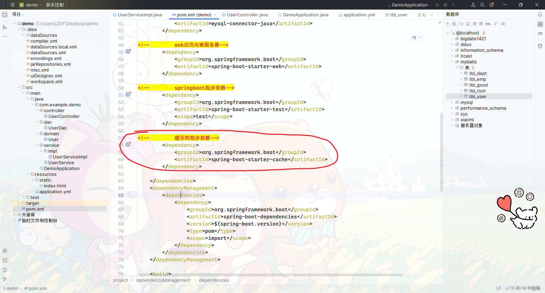The height and width of the screenshot is (293, 545).
Task: Select performance_schema in Database panel
Action: [x=483, y=108]
